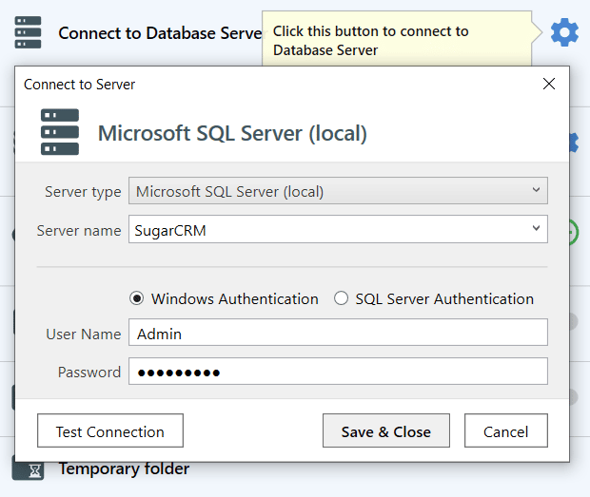
Task: Close the Connect to Server dialog
Action: coord(549,84)
